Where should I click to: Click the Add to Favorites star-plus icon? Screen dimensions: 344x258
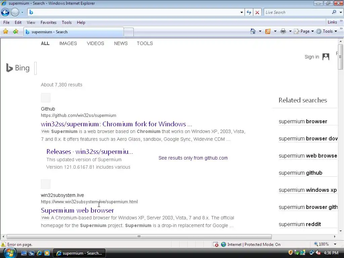(x=15, y=32)
